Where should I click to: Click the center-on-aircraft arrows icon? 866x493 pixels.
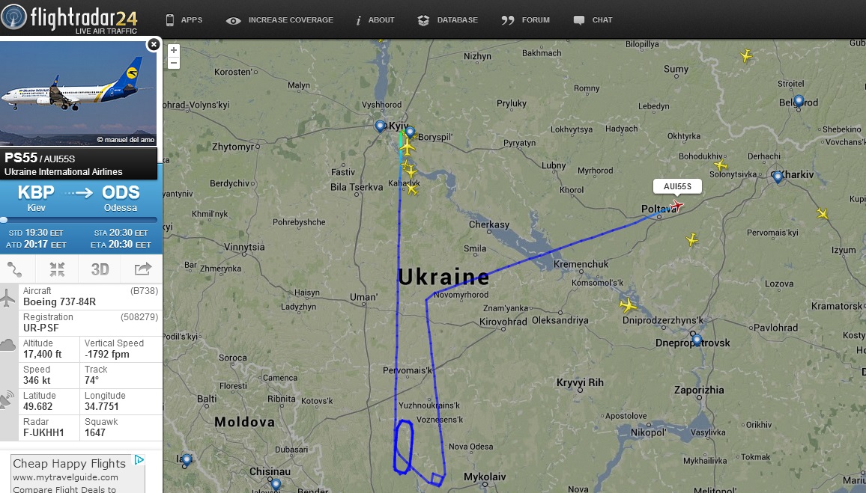(57, 269)
